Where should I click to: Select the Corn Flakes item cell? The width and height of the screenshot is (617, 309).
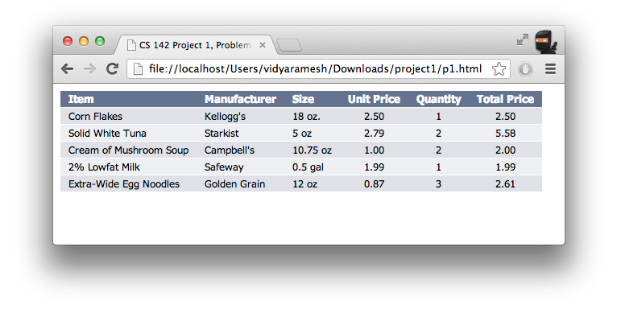(x=95, y=117)
